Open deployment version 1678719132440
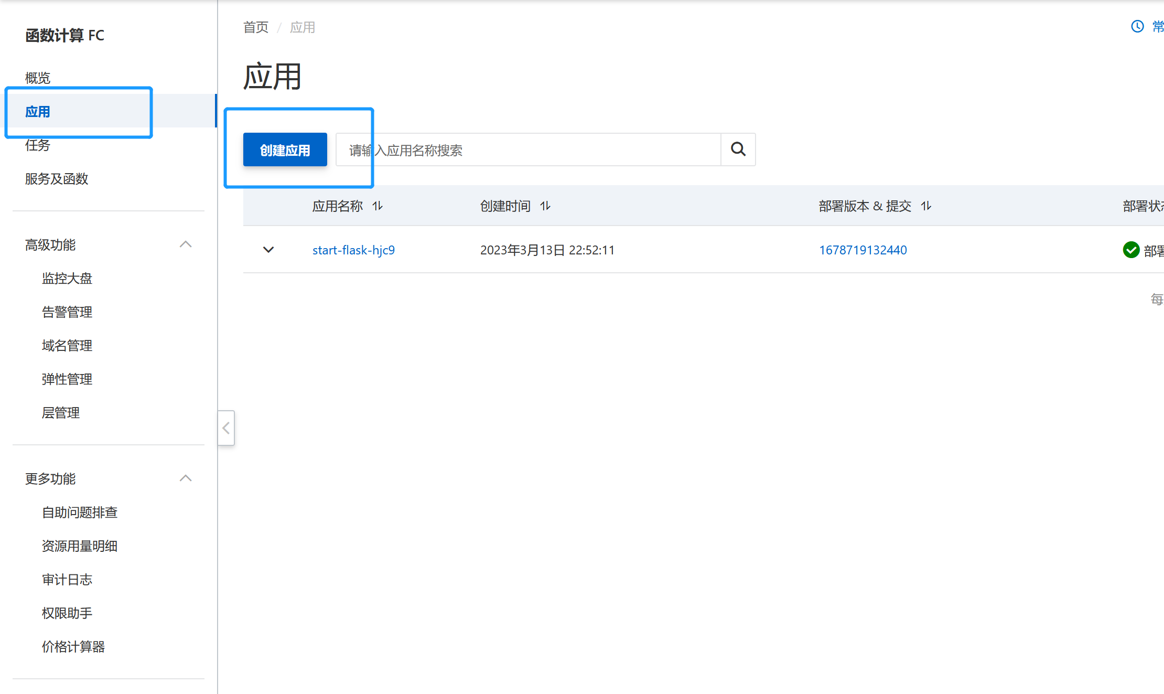The height and width of the screenshot is (694, 1164). tap(863, 250)
